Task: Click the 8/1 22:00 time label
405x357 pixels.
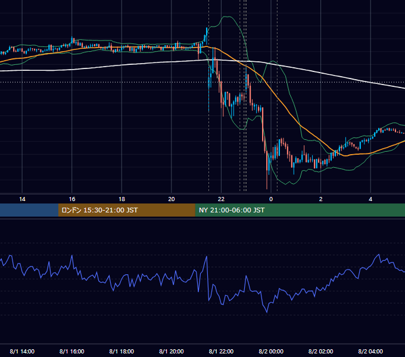Action: coord(221,351)
